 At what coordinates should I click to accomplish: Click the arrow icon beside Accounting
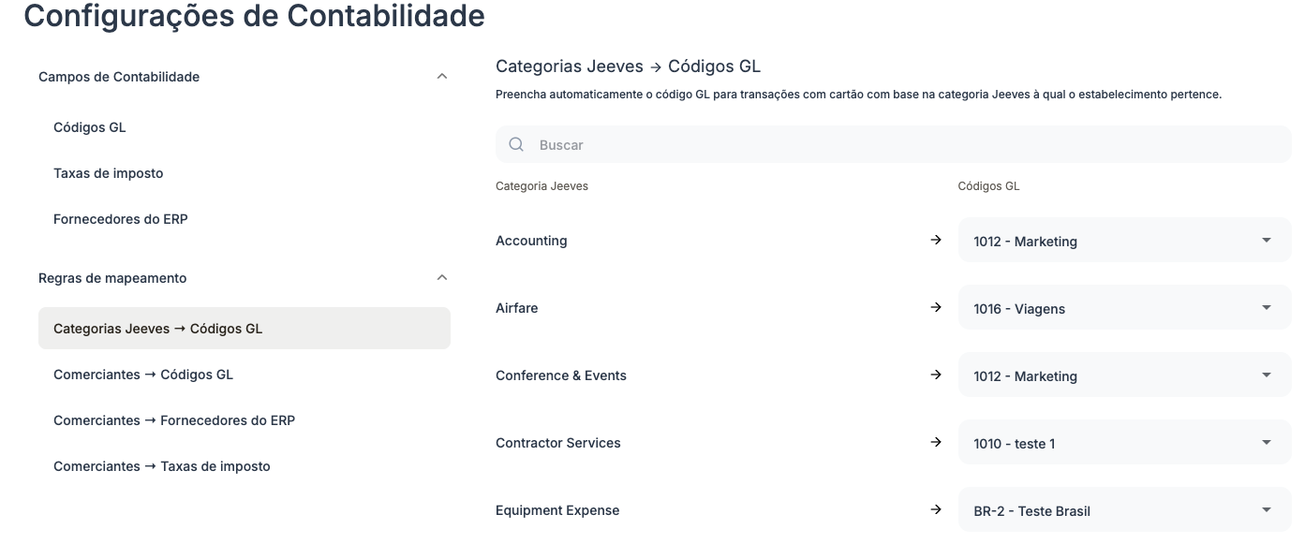tap(935, 241)
